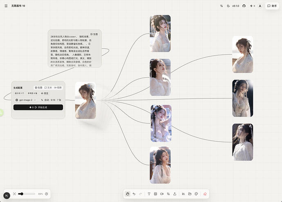Add an image node from the toolbar
The height and width of the screenshot is (202, 282).
(x=155, y=194)
